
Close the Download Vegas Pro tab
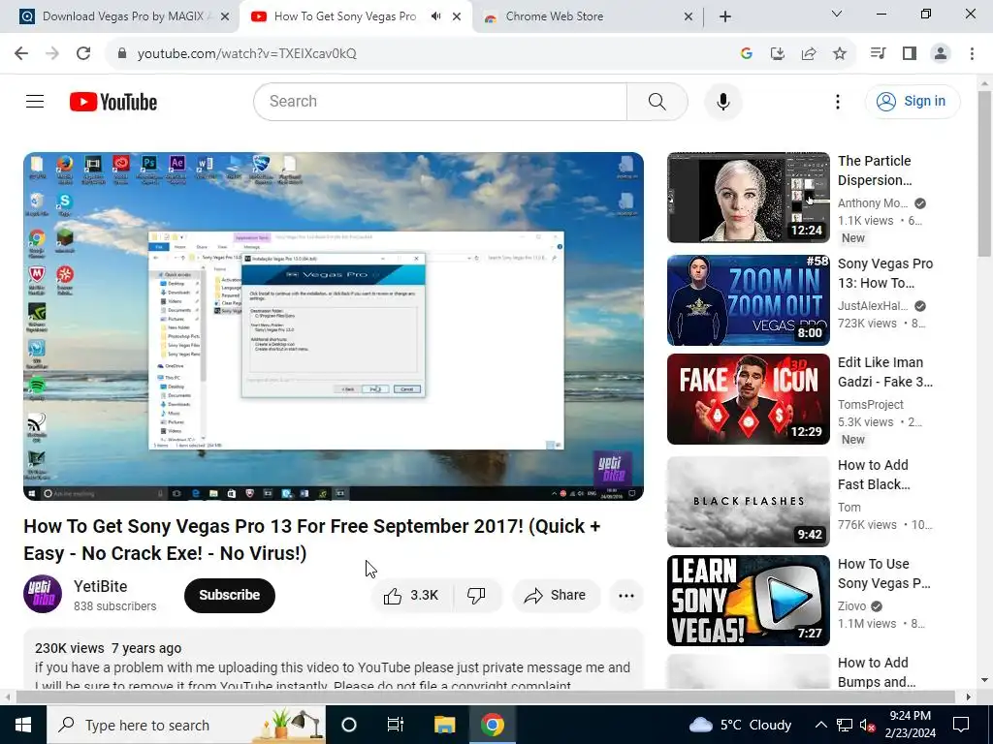[x=225, y=16]
